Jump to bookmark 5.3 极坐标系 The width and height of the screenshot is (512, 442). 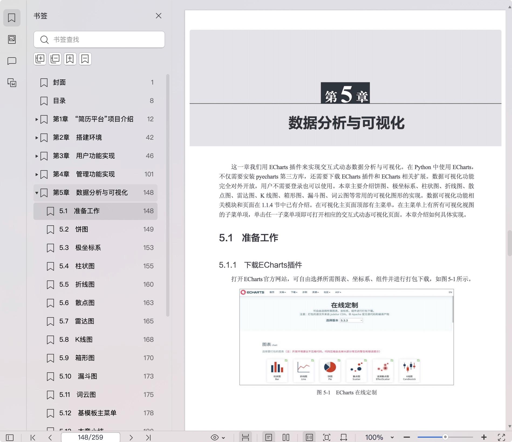pyautogui.click(x=95, y=248)
